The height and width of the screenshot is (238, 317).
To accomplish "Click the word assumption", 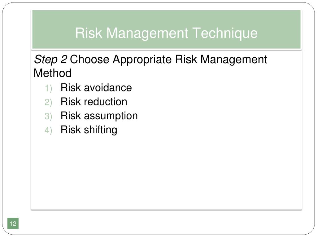I will point(111,116).
